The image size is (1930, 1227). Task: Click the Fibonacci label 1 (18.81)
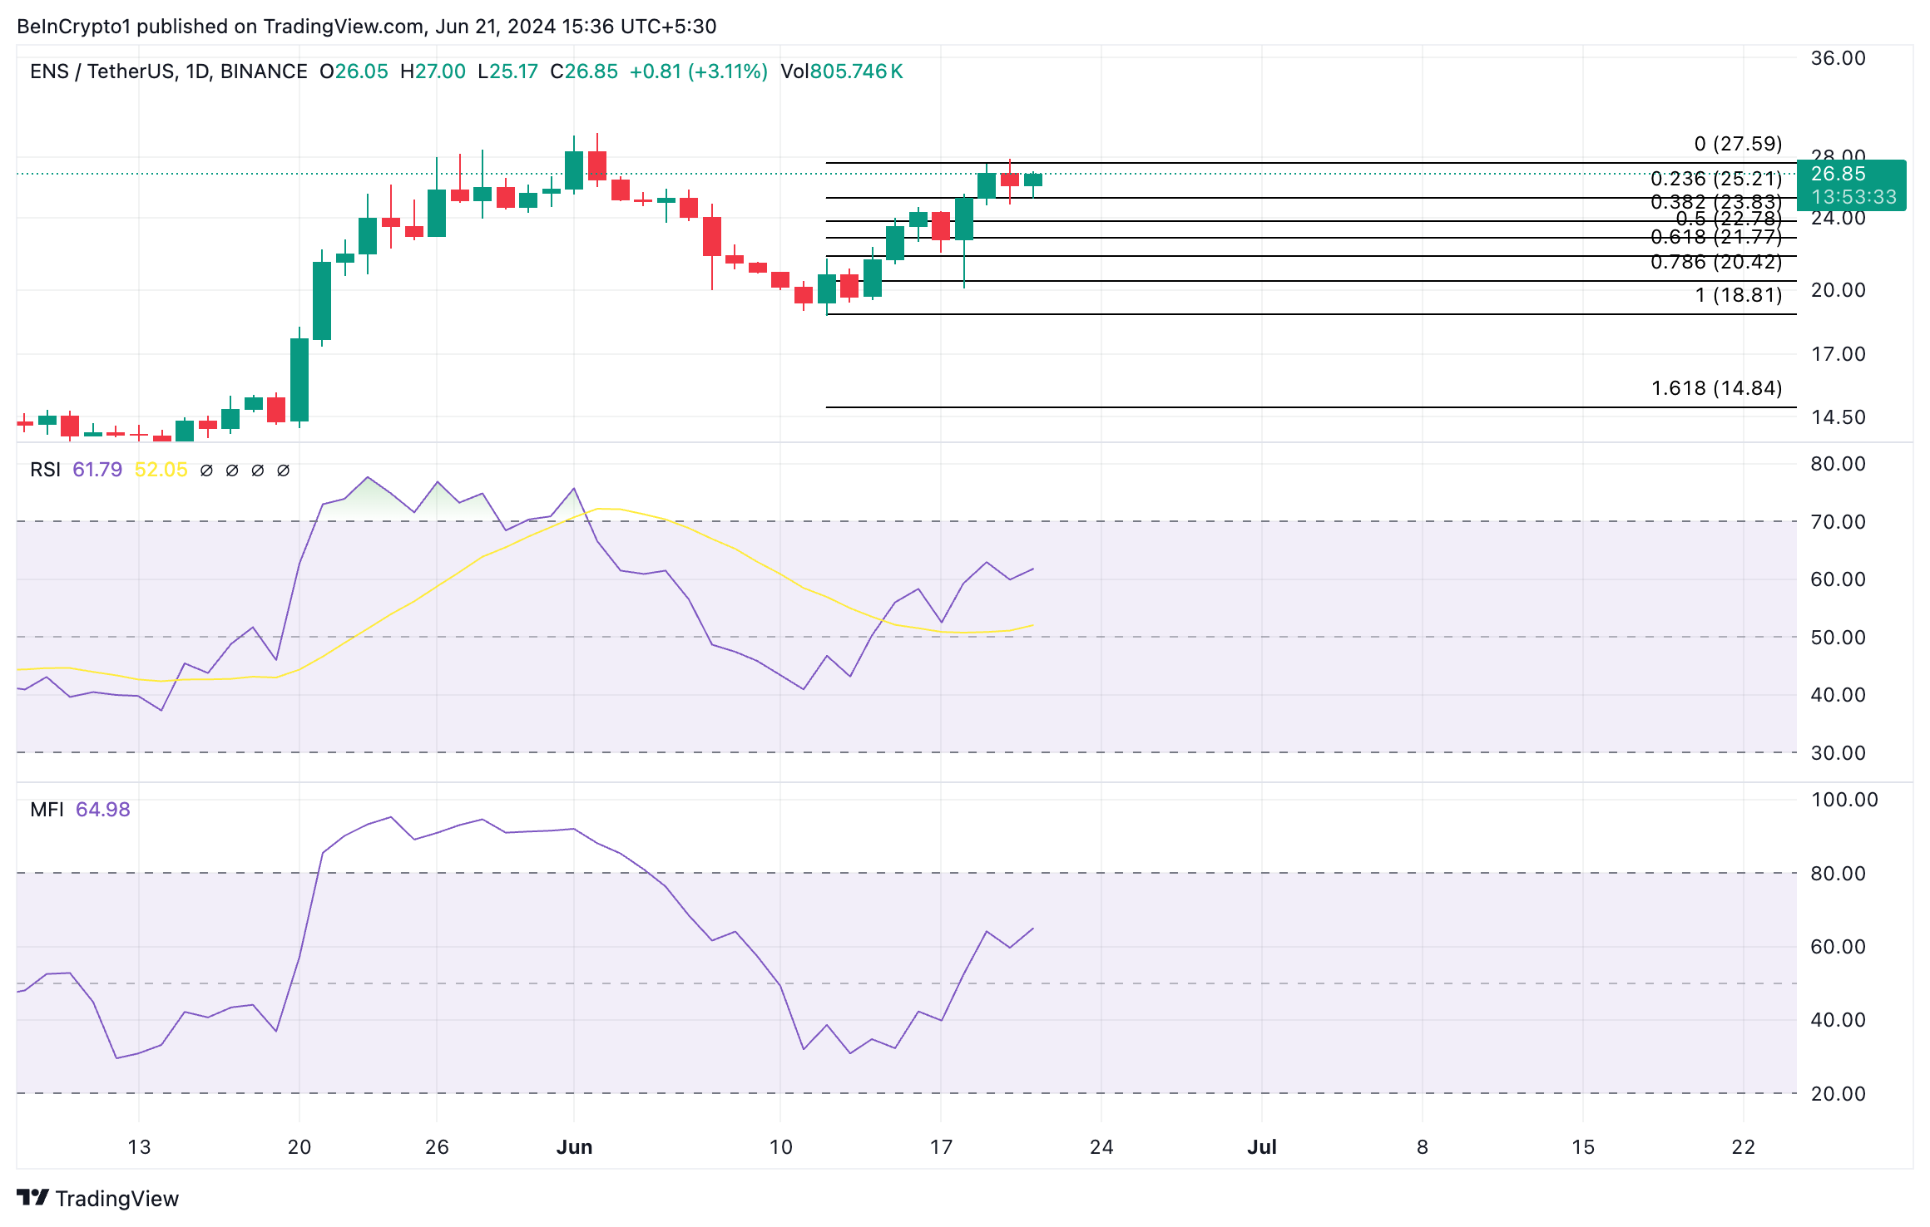click(x=1738, y=295)
